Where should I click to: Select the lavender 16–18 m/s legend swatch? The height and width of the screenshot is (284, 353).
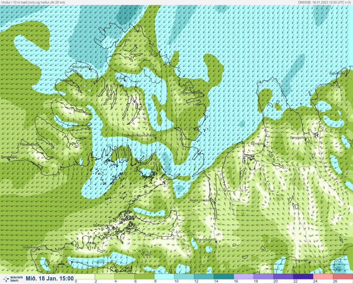click(x=243, y=276)
